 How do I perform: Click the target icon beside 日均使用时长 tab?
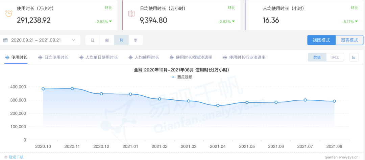coord(40,57)
